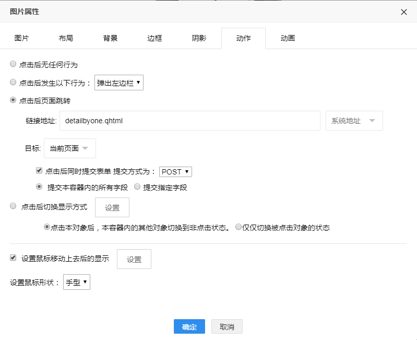Viewport: 417px width, 340px height.
Task: Go to the 阴影 tab
Action: 199,38
